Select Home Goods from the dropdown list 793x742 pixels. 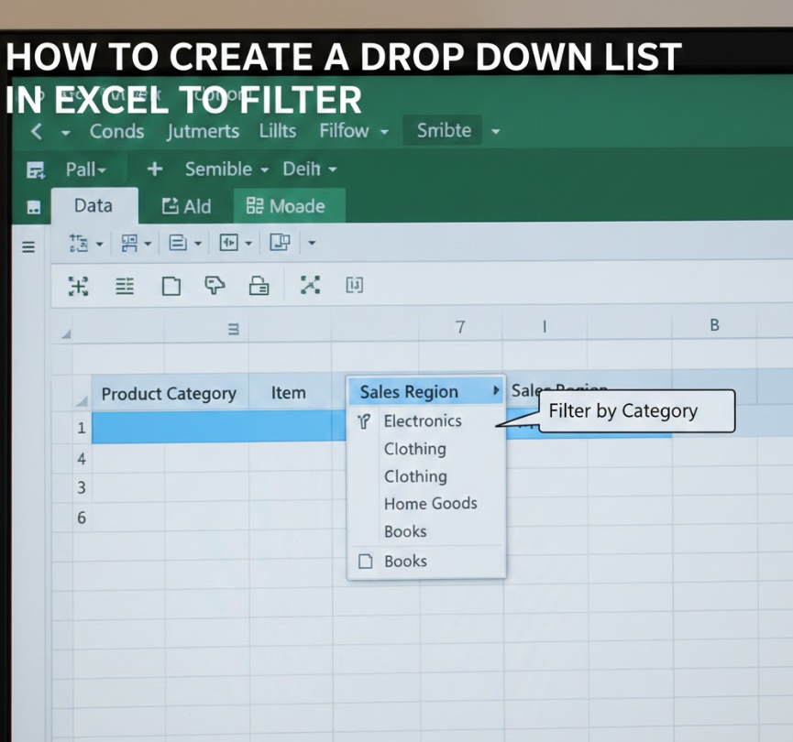[430, 504]
